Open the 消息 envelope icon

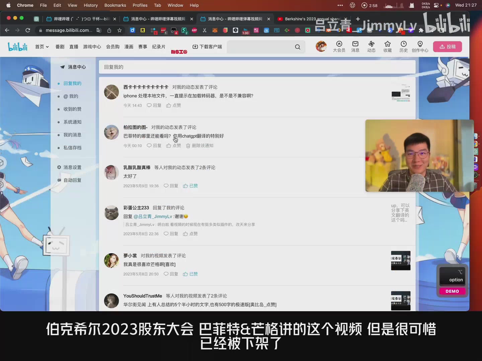tap(355, 46)
